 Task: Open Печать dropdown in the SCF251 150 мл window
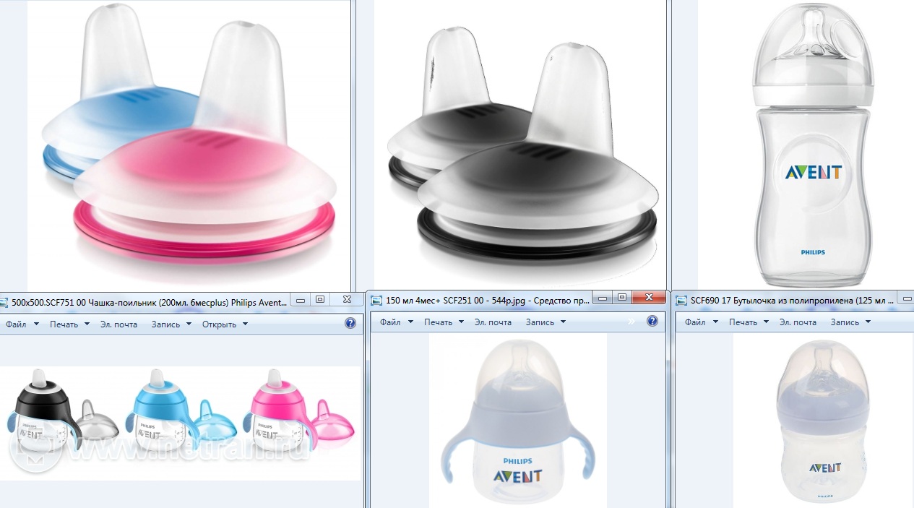444,322
